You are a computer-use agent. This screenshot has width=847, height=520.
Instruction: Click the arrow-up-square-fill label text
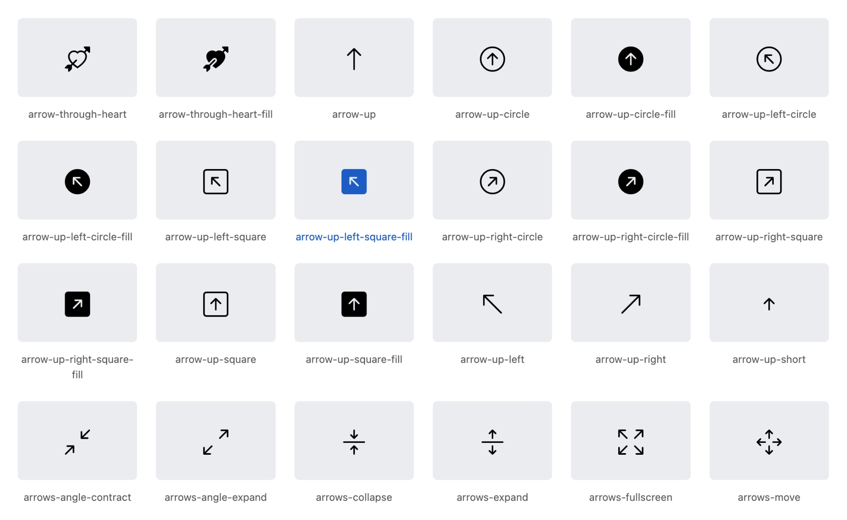(354, 359)
